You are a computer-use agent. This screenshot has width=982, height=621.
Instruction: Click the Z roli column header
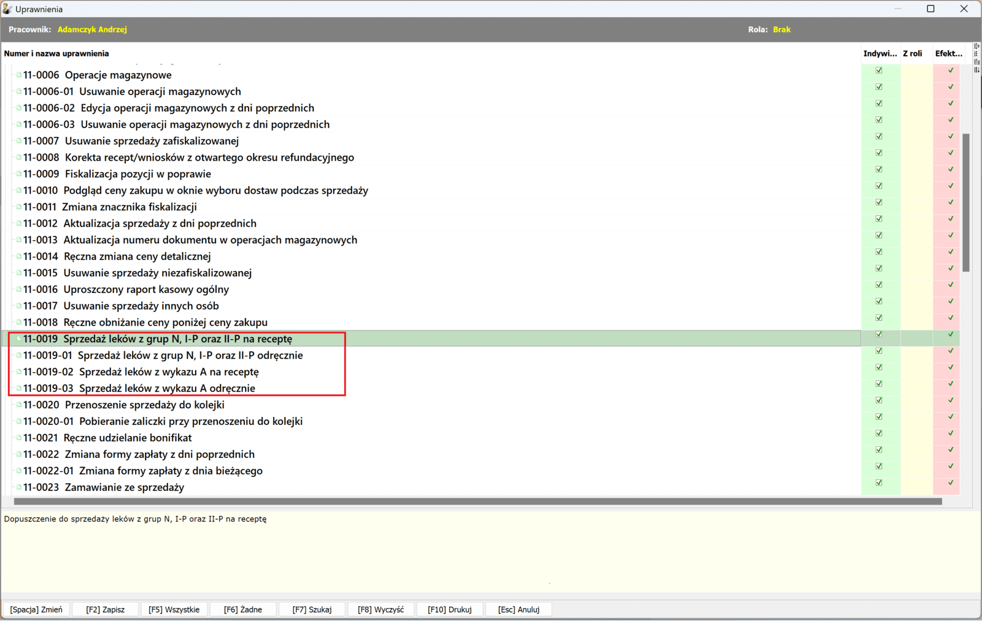click(913, 53)
